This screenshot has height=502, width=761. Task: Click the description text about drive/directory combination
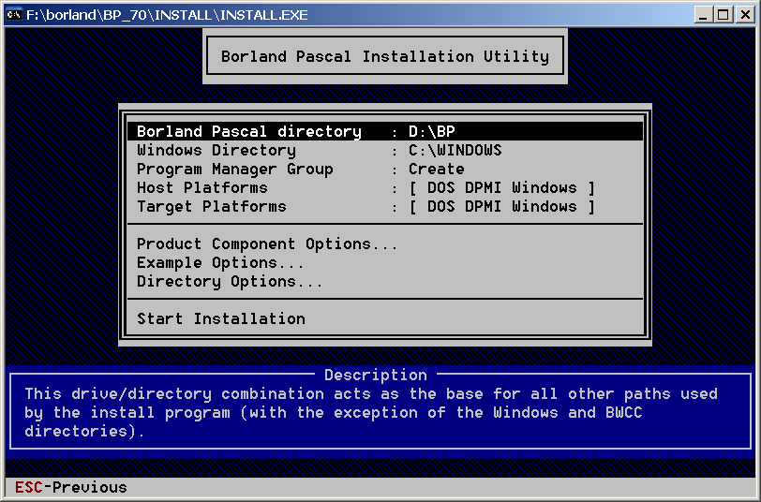371,412
